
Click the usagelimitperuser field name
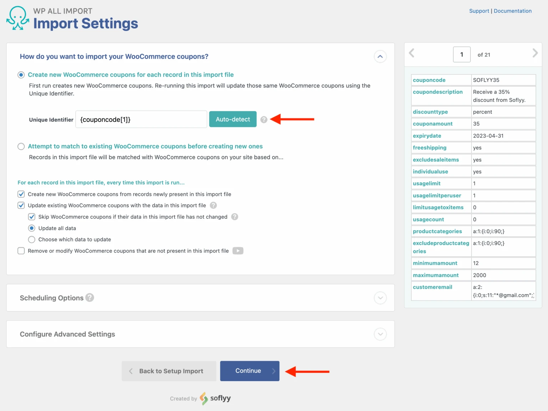(437, 196)
